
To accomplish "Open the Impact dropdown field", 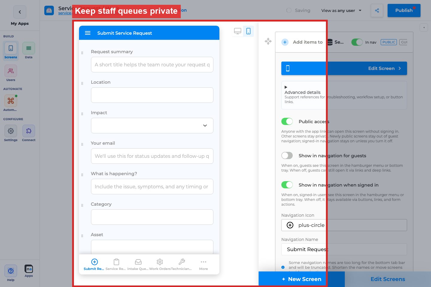I will click(x=152, y=126).
